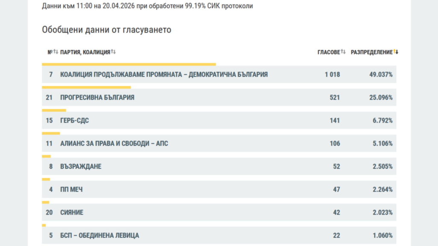438x246 pixels.
Task: Click sort arrows beside ПАРТИЯ, КОАЛИЦИЯ header
Action: (x=113, y=52)
